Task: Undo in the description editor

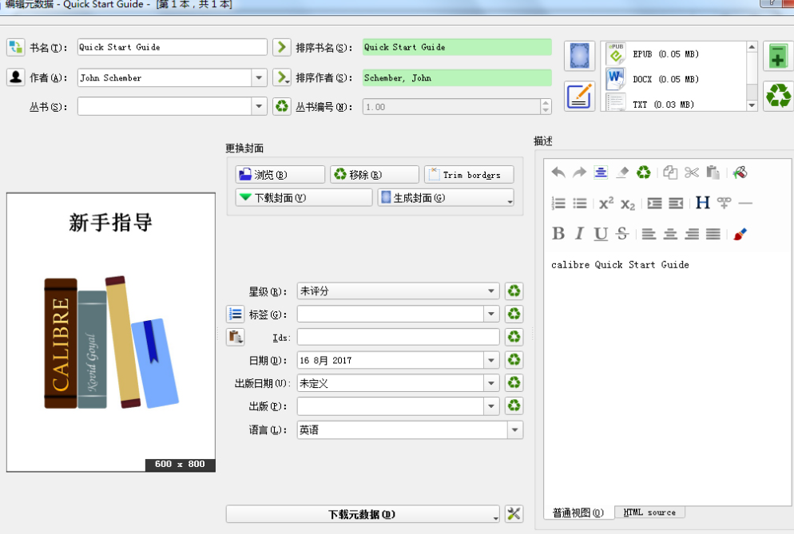Action: tap(558, 172)
